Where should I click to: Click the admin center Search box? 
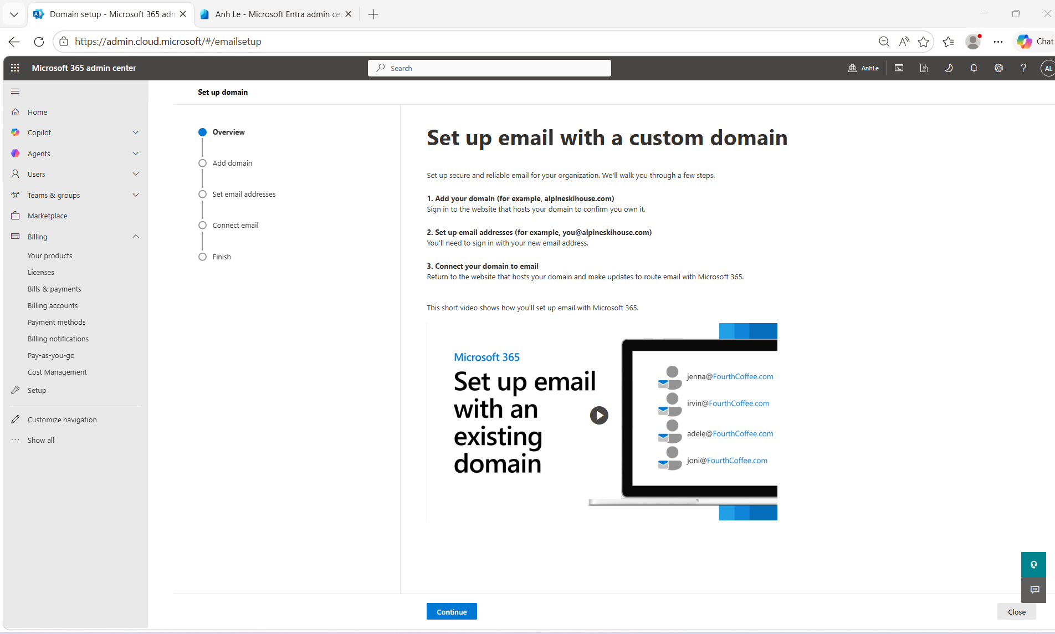(489, 68)
